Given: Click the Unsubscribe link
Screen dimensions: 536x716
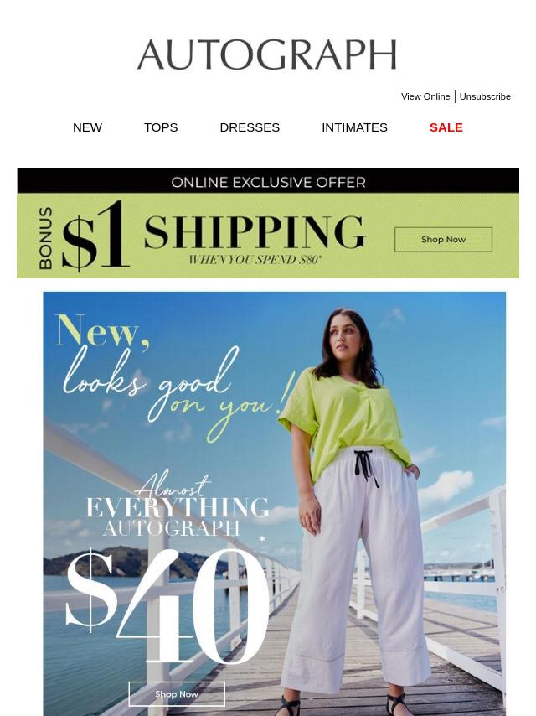Looking at the screenshot, I should click(x=485, y=96).
